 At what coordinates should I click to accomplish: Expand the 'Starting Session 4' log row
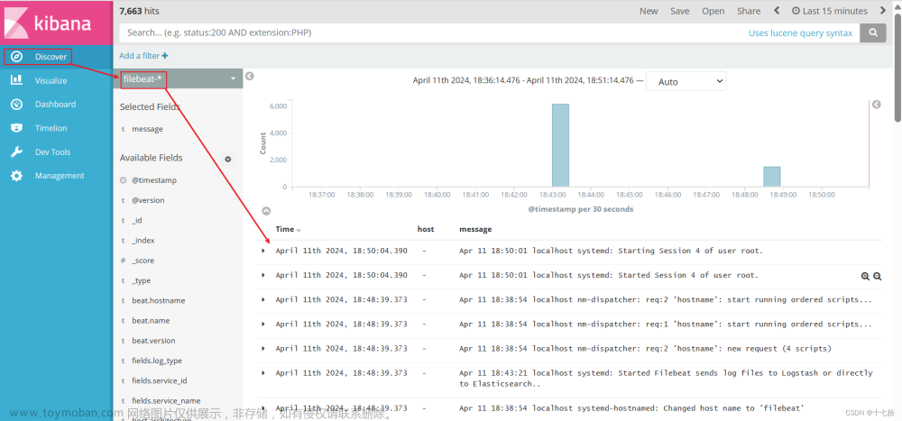(x=263, y=251)
